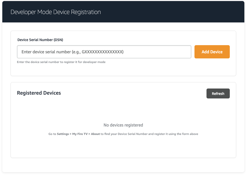Image resolution: width=250 pixels, height=176 pixels.
Task: Click the Add Device orange button
Action: click(x=212, y=52)
